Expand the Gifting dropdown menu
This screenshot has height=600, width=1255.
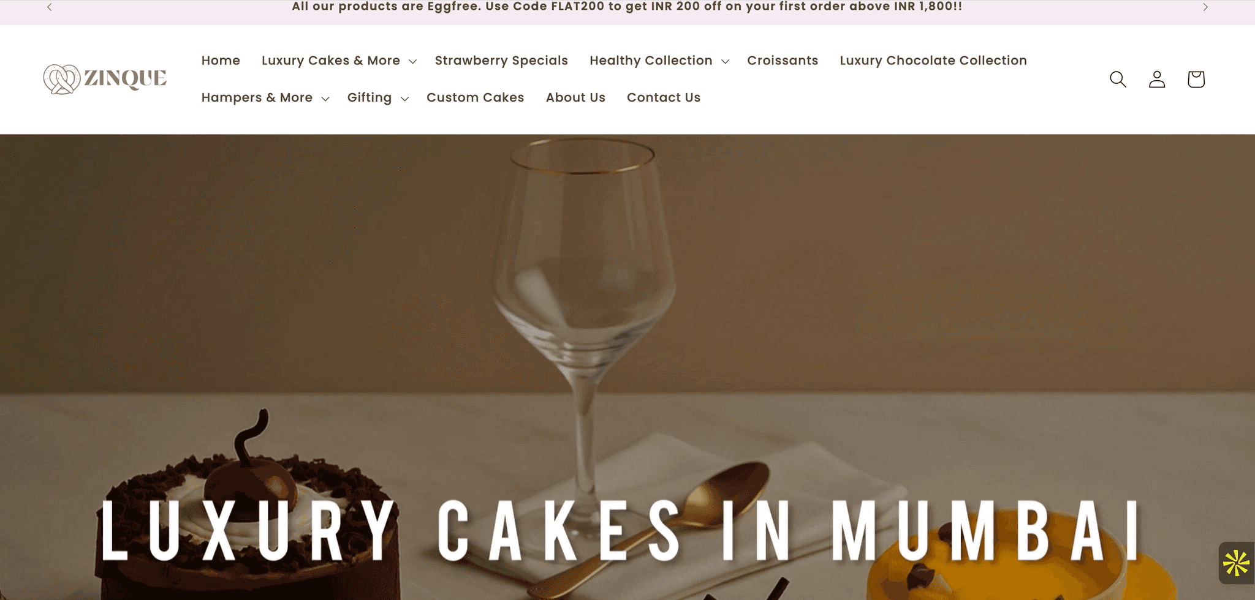point(377,98)
